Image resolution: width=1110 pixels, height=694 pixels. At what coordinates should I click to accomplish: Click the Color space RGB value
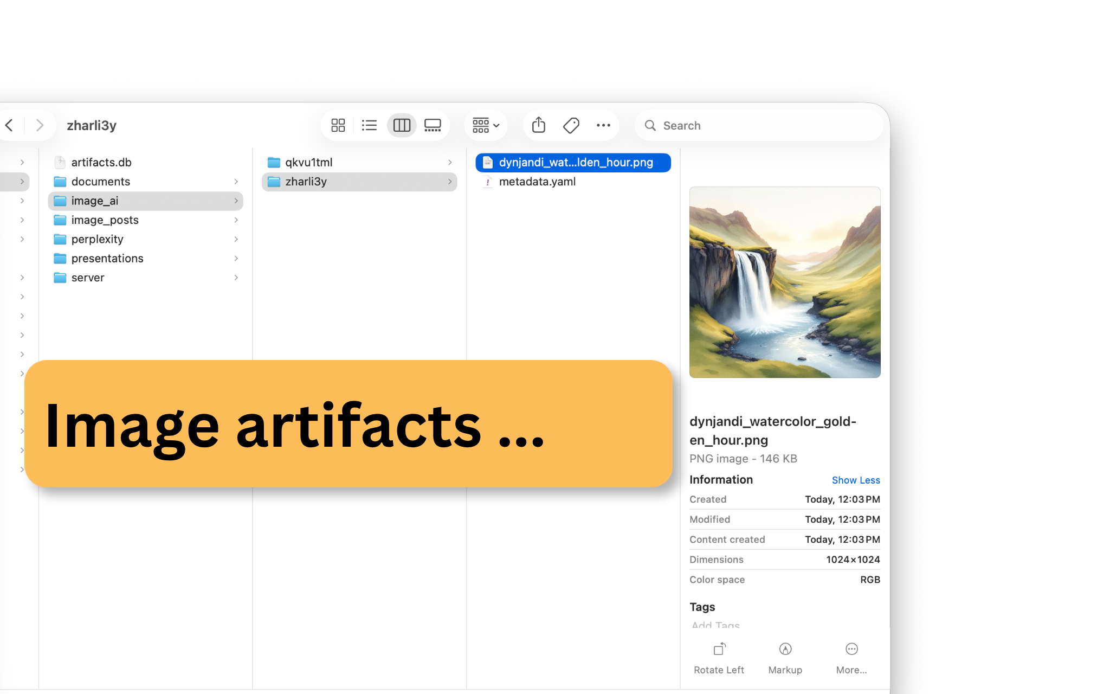click(x=870, y=580)
